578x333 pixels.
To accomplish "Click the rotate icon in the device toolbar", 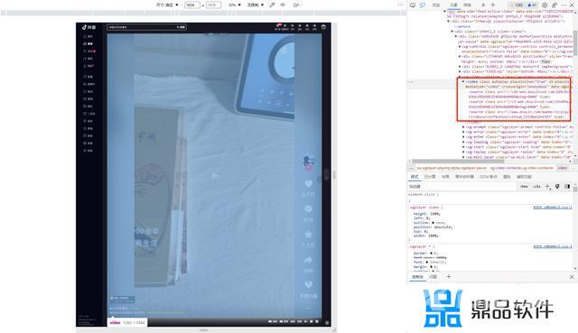I will coord(296,5).
